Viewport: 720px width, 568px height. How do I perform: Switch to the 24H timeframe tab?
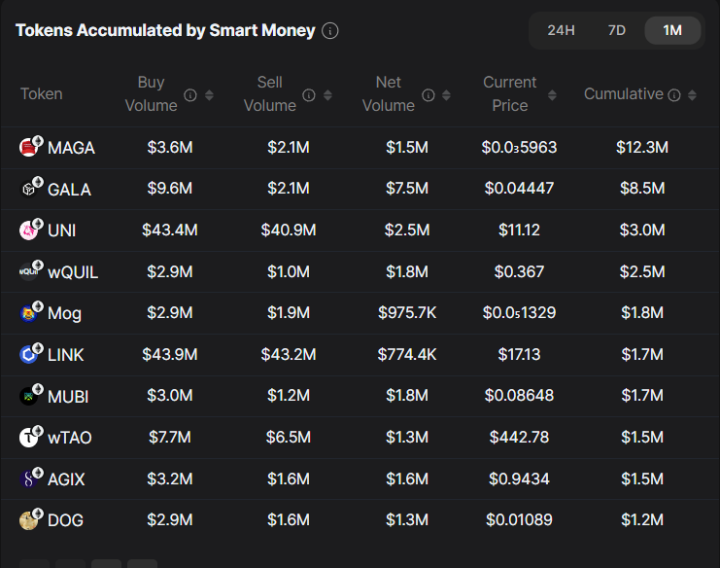coord(561,30)
